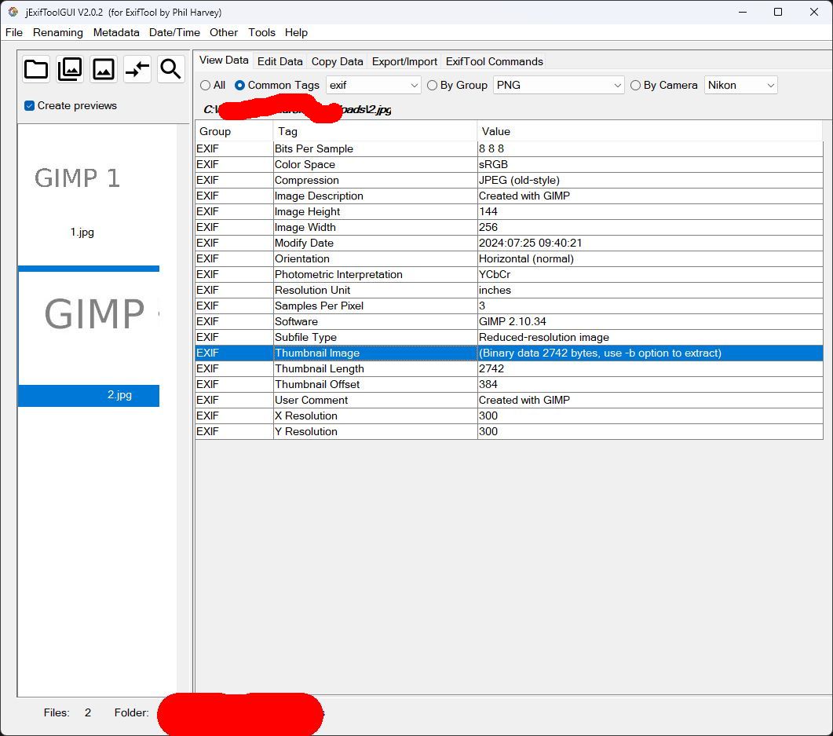Click the YCbCr value cell

coord(650,275)
